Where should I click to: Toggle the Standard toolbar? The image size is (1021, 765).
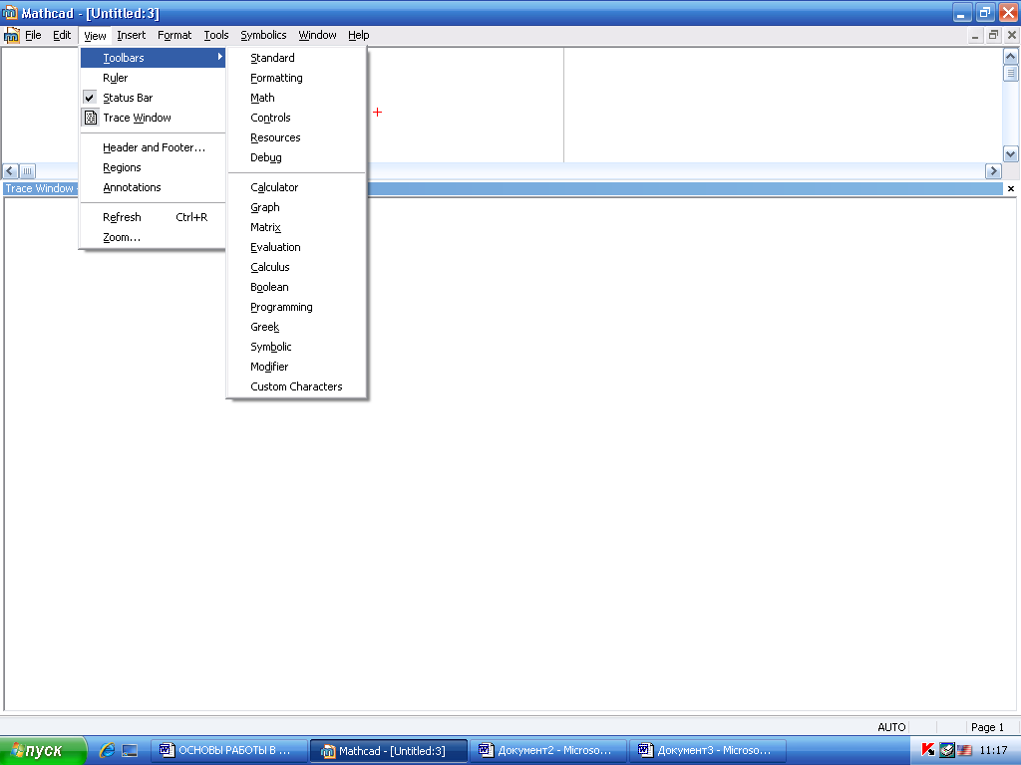tap(297, 58)
